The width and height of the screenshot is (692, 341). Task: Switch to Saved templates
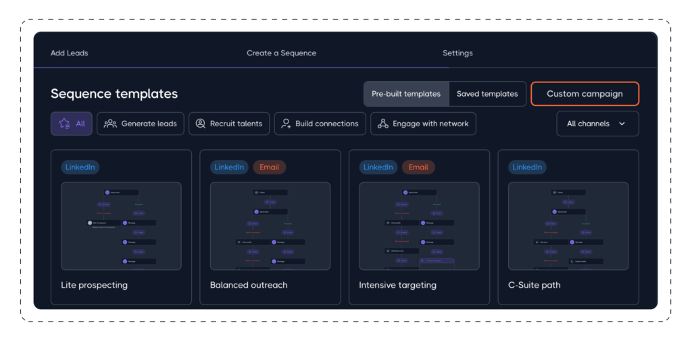point(487,94)
